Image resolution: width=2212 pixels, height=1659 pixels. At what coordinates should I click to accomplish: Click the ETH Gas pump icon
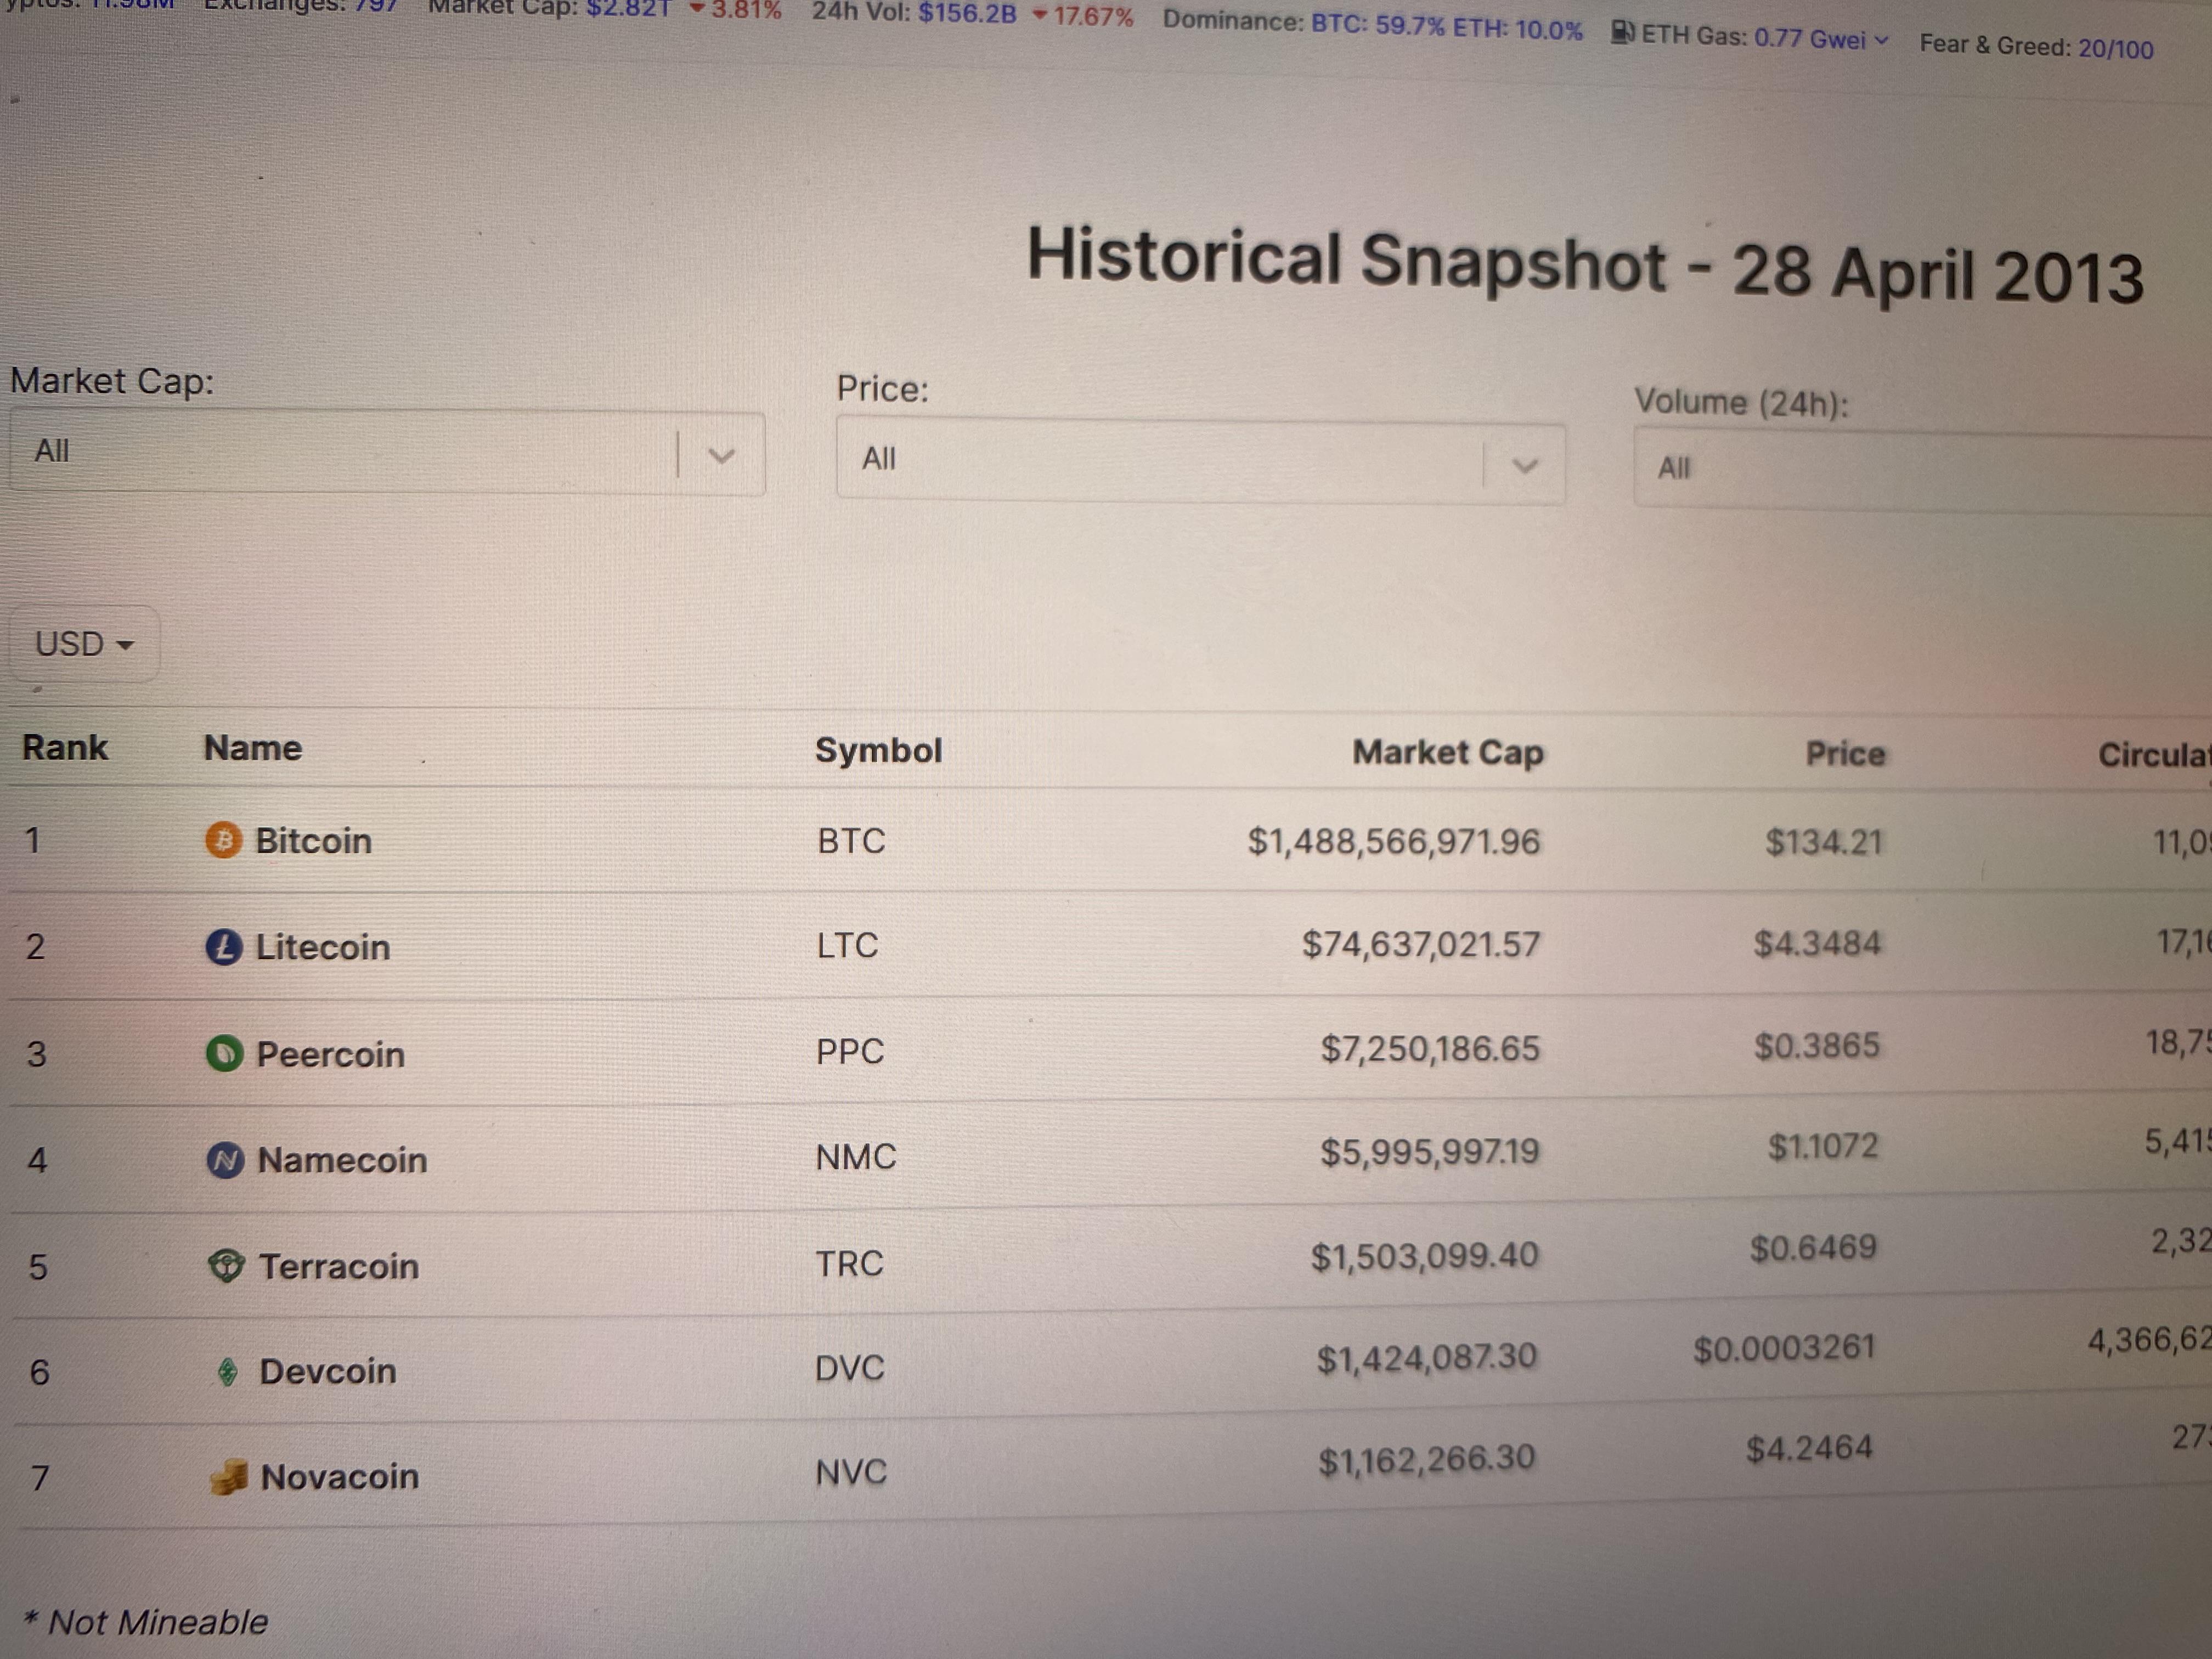coord(1623,32)
